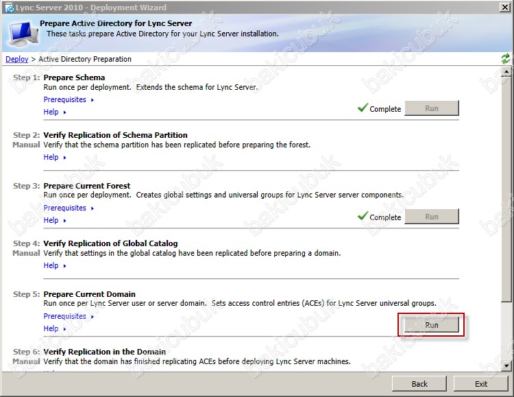Click 'Verify Replication of Global Catalog' title
Screen dimensions: 514x397
click(x=110, y=243)
